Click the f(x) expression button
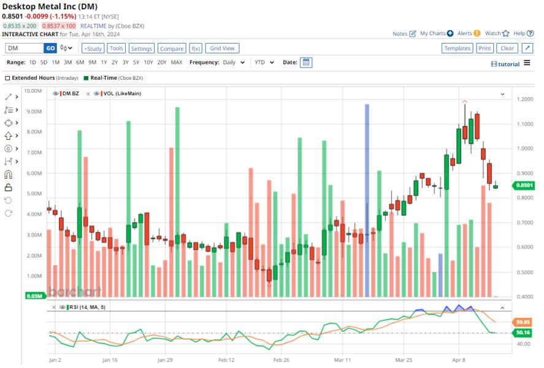544x368 pixels. [x=196, y=48]
